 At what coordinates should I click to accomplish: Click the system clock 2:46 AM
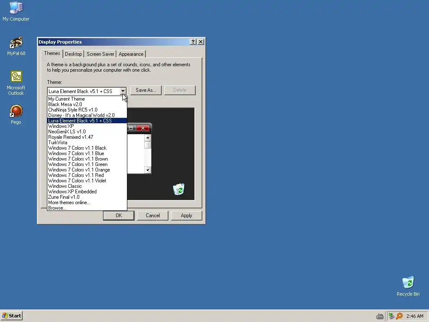click(x=415, y=316)
